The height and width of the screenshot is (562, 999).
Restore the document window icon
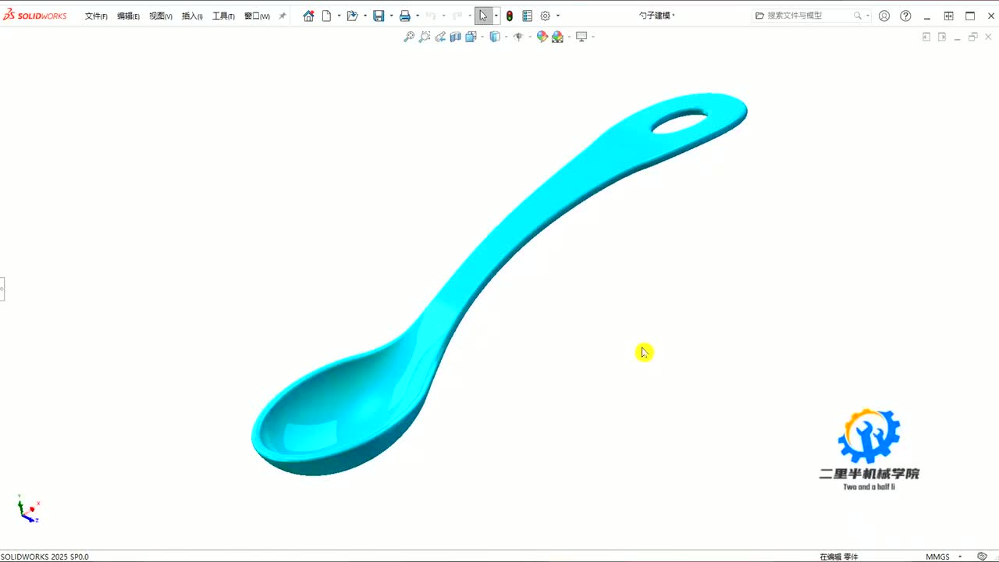pyautogui.click(x=973, y=37)
